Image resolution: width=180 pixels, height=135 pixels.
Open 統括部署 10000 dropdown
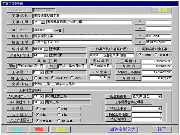(46, 49)
